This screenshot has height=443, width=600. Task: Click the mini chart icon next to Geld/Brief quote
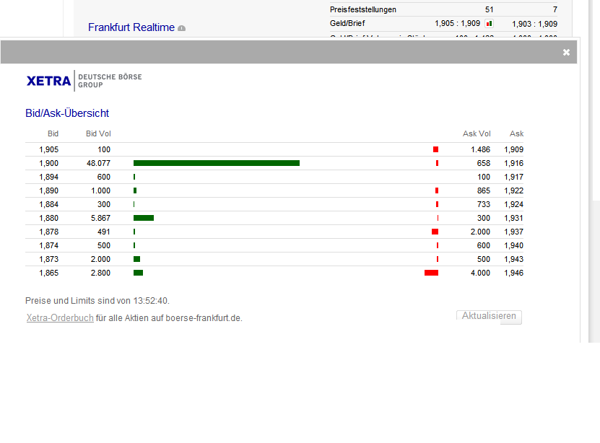[489, 22]
